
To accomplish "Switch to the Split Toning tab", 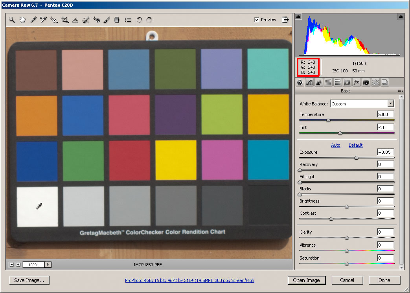I will [338, 83].
